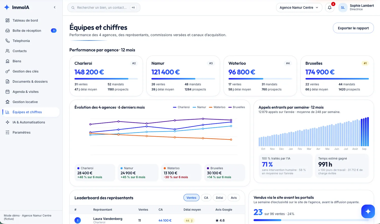Click the Laura Vandenberg leaderboard name
The image size is (380, 224).
(x=108, y=219)
